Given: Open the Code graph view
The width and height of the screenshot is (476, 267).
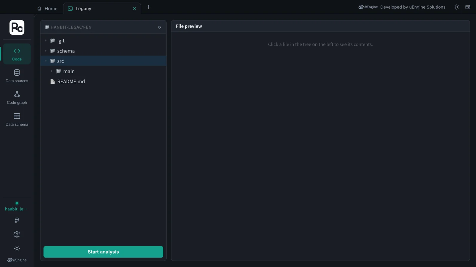Looking at the screenshot, I should tap(17, 98).
